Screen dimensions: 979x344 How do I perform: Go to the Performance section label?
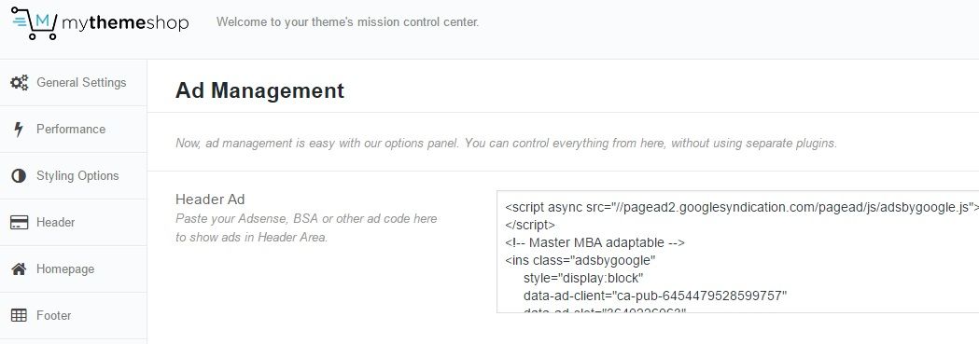pos(71,129)
